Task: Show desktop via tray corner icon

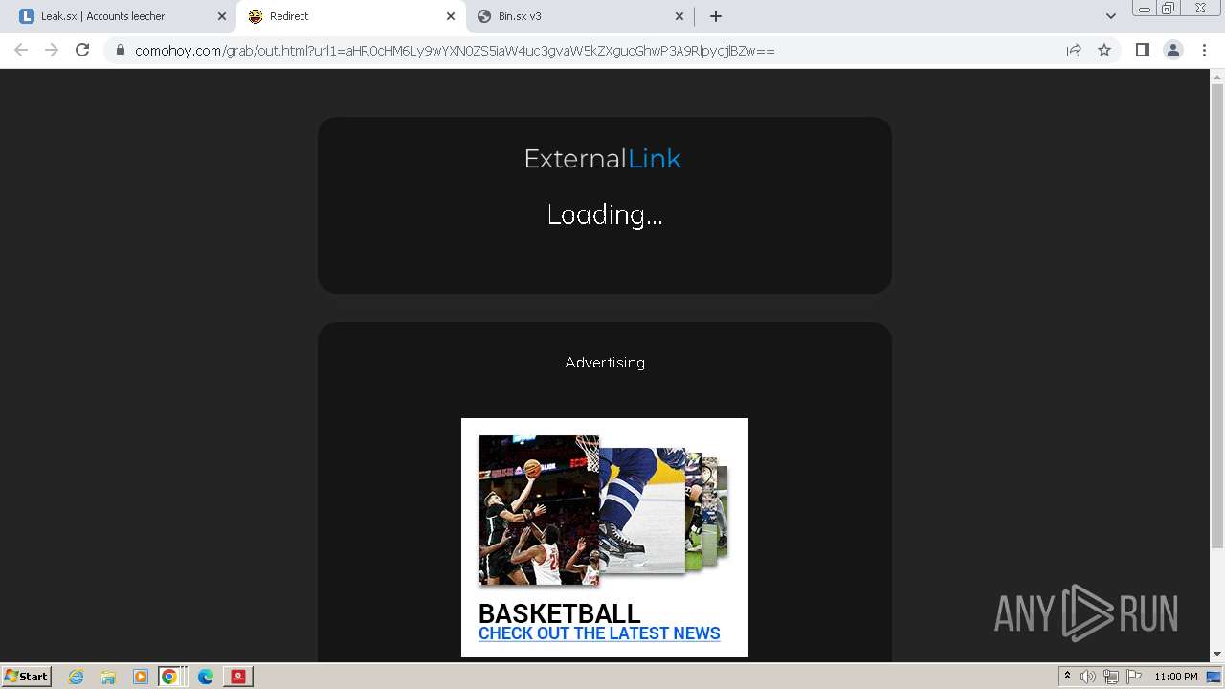Action: (1214, 677)
